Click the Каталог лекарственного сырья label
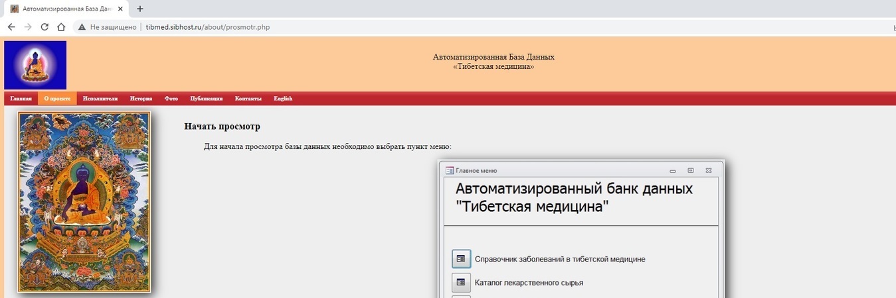The height and width of the screenshot is (298, 896). click(x=529, y=283)
